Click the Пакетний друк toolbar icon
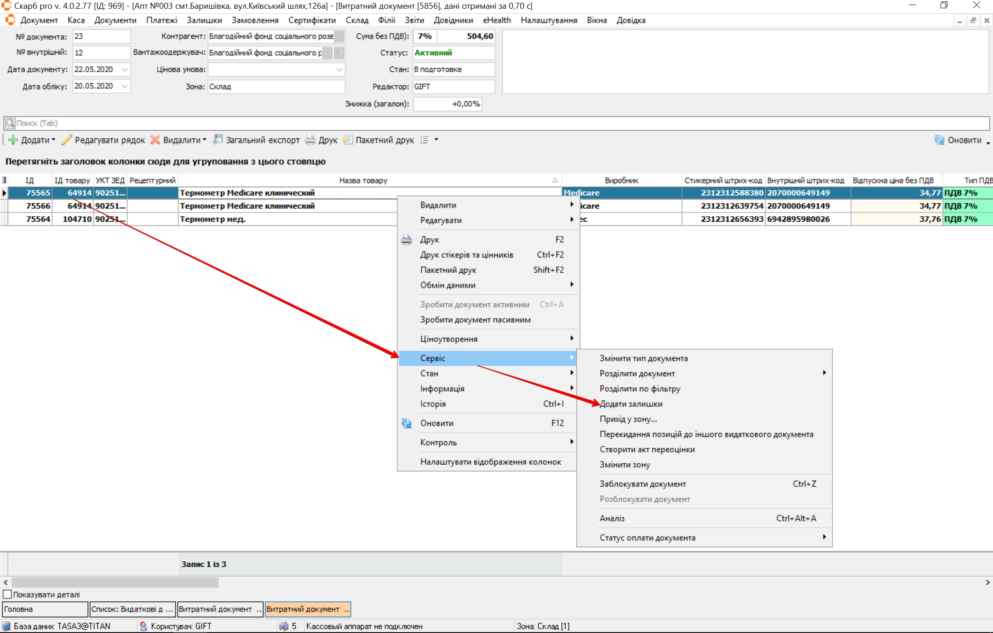This screenshot has height=633, width=993. point(348,140)
